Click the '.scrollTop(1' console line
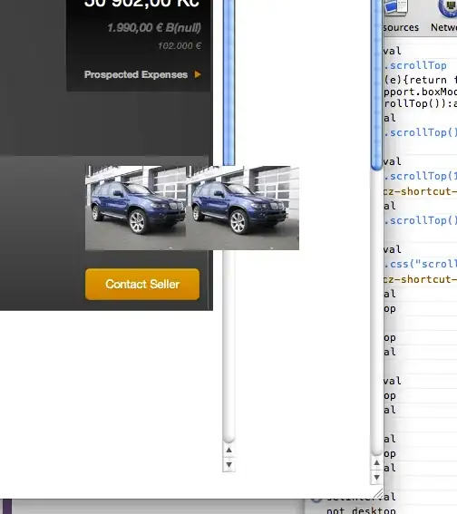Viewport: 457px width, 514px height. pos(421,177)
